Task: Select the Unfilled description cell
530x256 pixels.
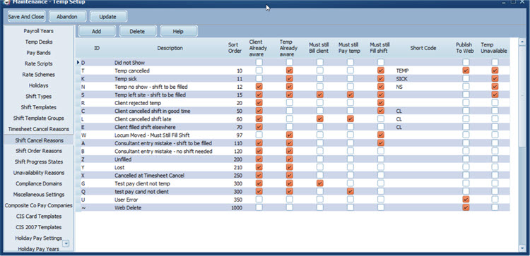Action: pyautogui.click(x=123, y=159)
